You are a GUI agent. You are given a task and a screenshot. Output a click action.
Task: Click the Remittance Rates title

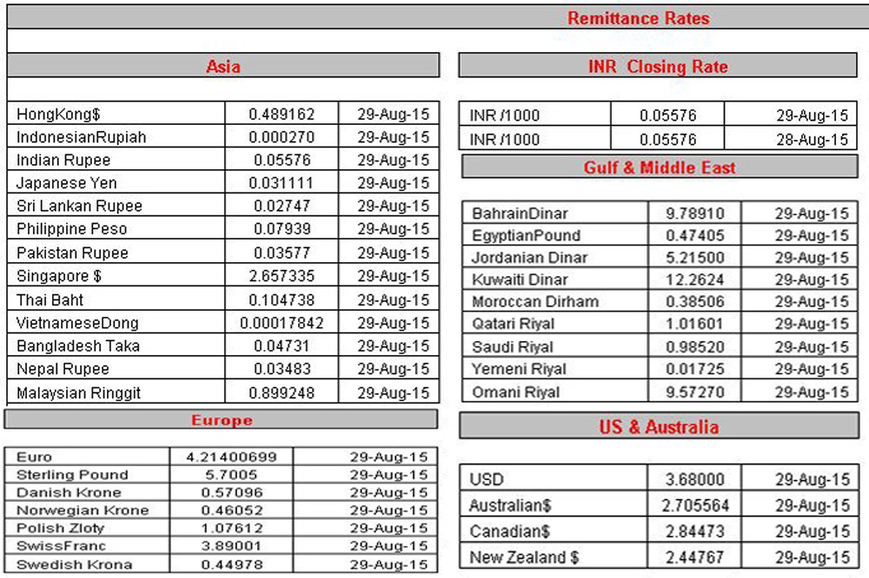[x=639, y=18]
